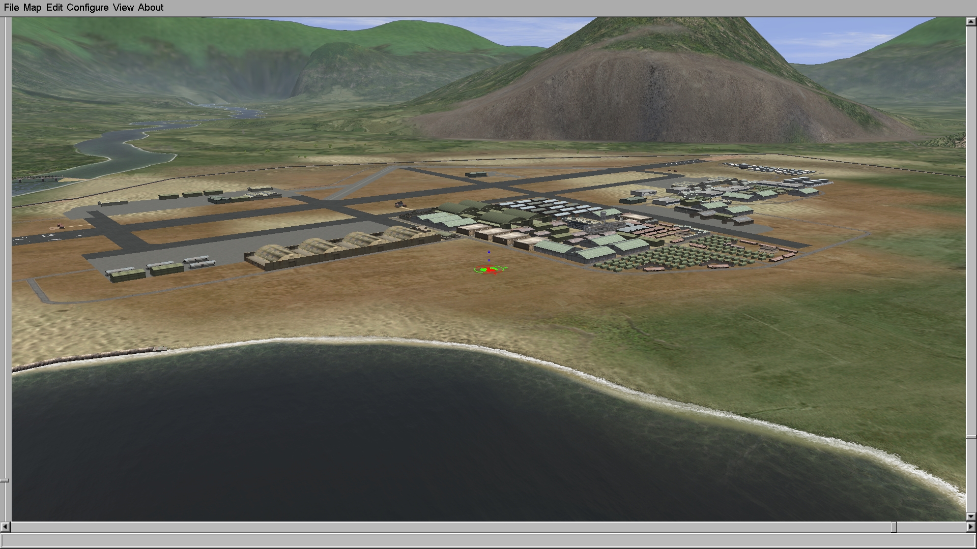Open the Map menu
Viewport: 977px width, 549px height.
(32, 8)
